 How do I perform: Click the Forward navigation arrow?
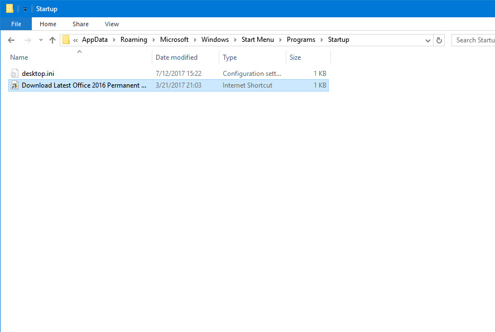(x=27, y=40)
